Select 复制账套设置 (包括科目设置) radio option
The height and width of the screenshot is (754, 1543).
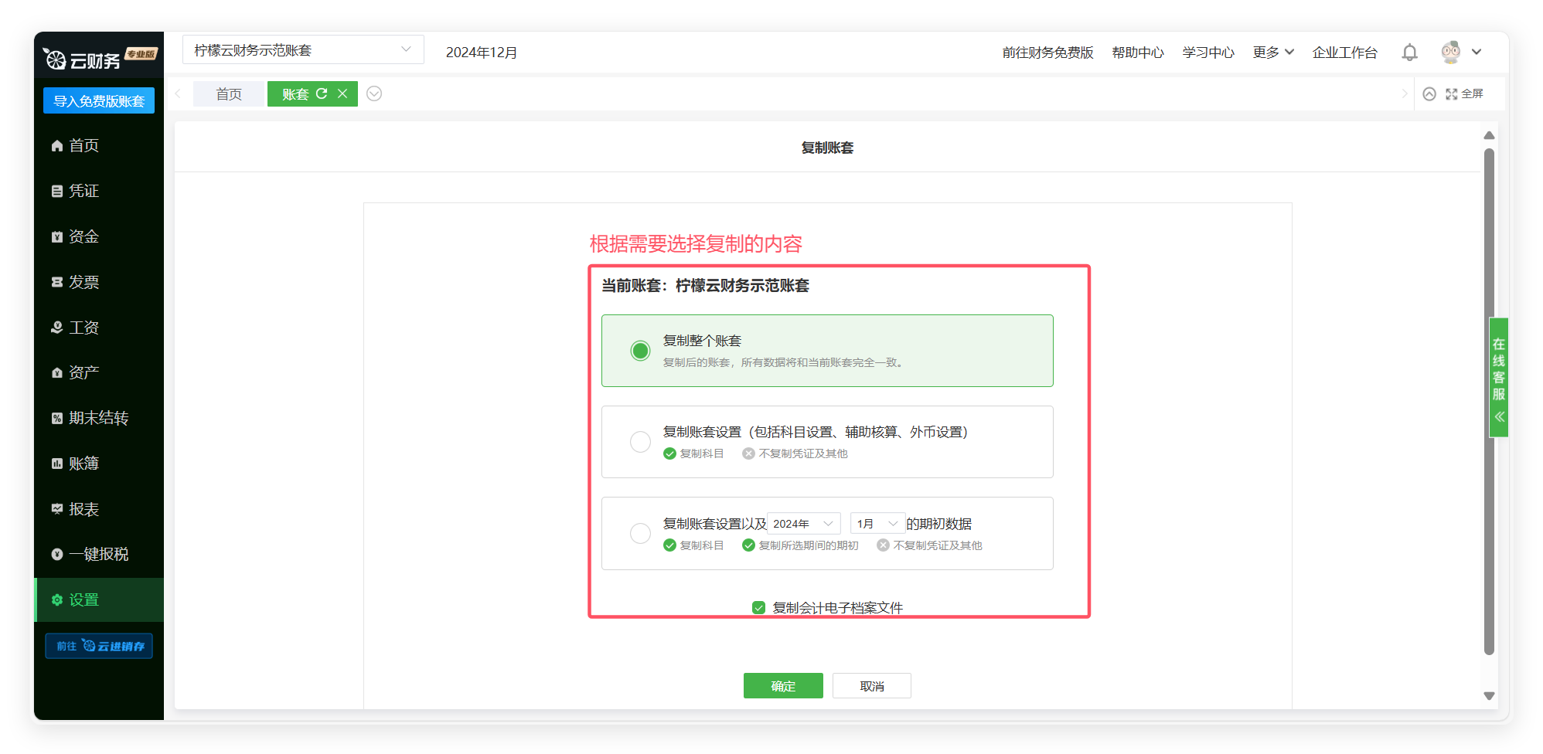[x=640, y=442]
